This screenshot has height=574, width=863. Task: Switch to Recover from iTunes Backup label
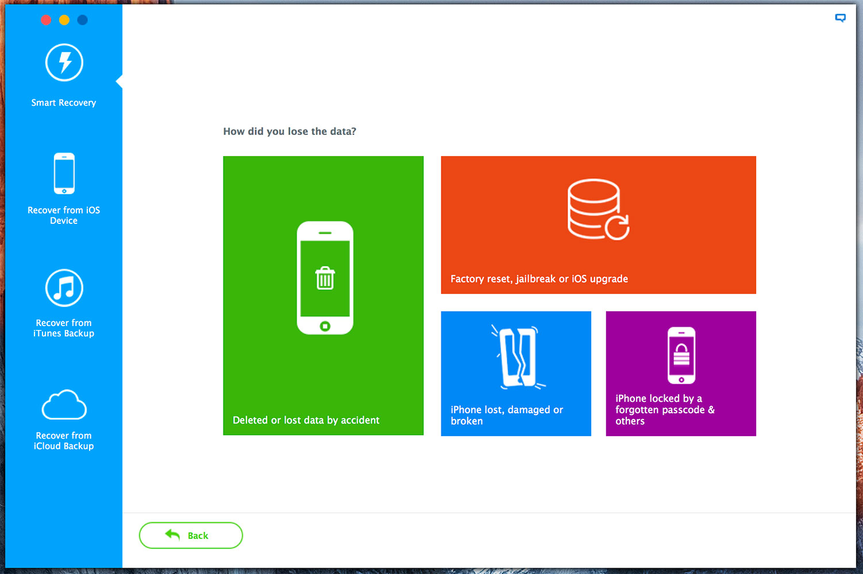pos(64,328)
